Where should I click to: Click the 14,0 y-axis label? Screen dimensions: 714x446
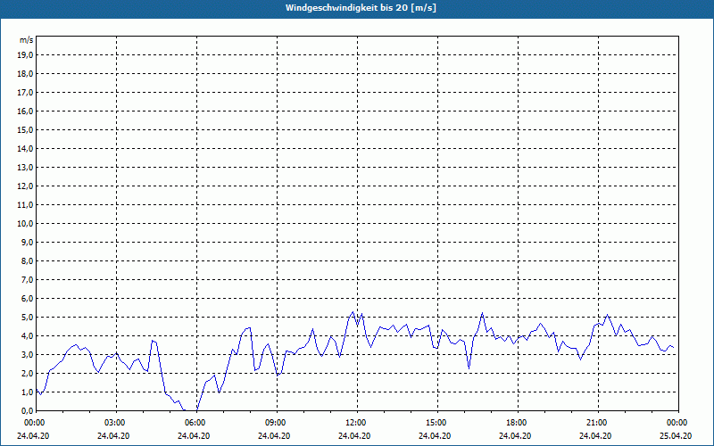[25, 148]
